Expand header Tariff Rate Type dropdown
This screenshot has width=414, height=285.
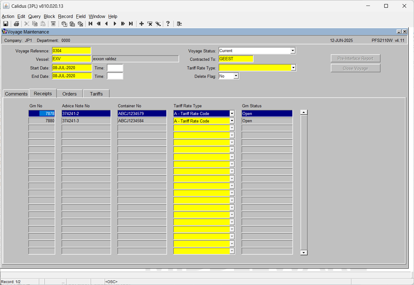click(x=293, y=68)
